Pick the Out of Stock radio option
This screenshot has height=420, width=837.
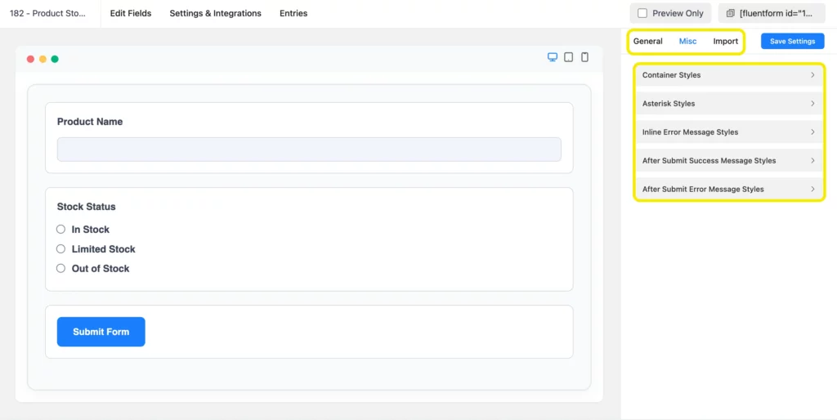[60, 269]
